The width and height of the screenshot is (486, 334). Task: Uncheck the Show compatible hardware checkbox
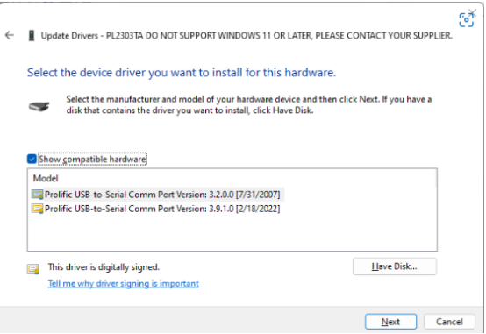pyautogui.click(x=32, y=159)
